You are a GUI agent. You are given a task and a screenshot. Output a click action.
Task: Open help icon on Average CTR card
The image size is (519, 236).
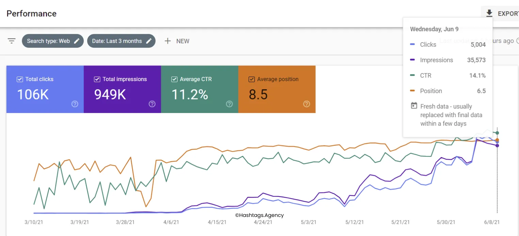pos(230,104)
